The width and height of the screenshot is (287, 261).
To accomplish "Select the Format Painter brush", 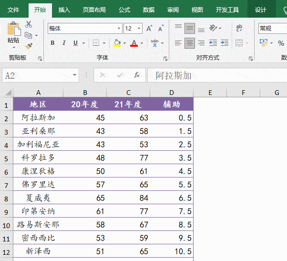I will (x=29, y=46).
